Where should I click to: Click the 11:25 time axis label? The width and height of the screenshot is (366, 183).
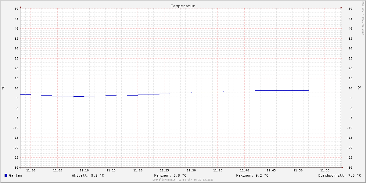point(164,170)
